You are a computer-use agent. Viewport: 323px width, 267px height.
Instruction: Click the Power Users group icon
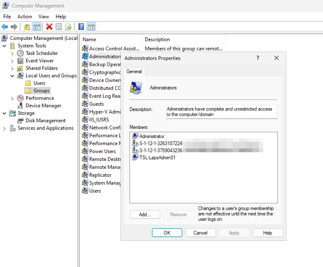pyautogui.click(x=85, y=151)
